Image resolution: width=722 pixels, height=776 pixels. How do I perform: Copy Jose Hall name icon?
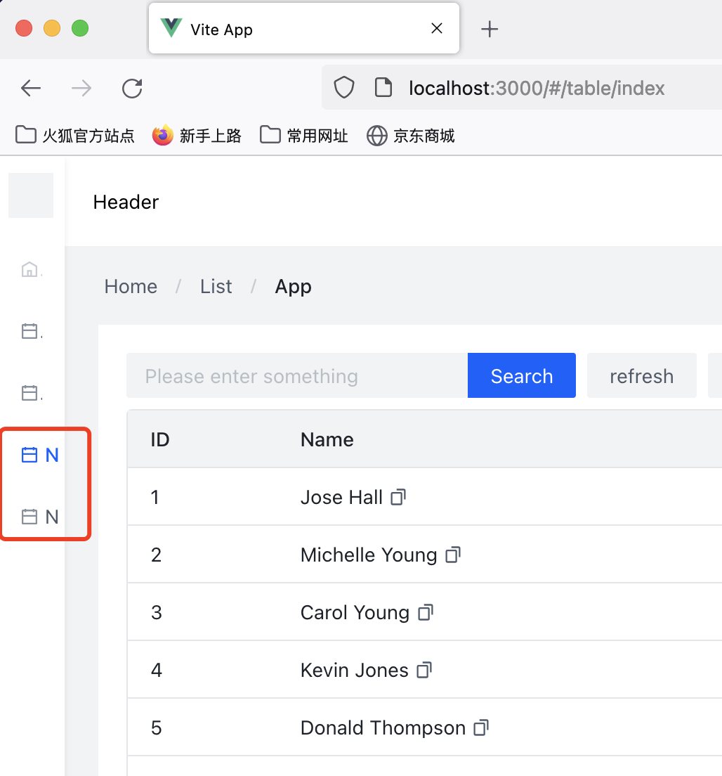(398, 497)
